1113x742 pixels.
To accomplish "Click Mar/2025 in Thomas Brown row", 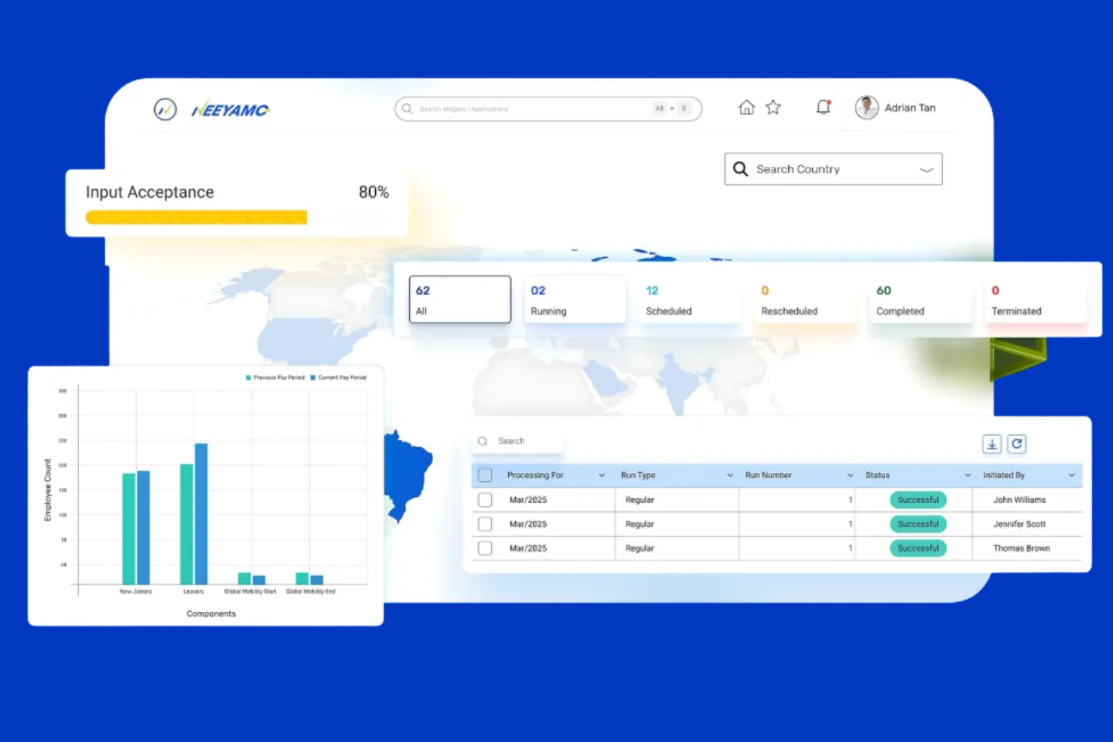I will (528, 548).
